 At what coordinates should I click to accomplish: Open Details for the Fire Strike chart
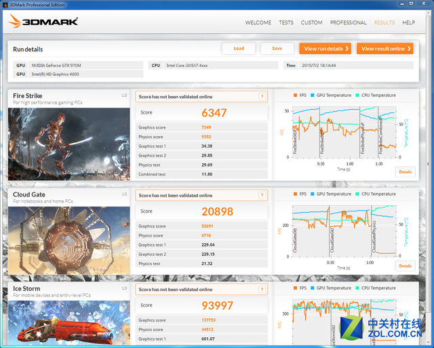click(405, 172)
